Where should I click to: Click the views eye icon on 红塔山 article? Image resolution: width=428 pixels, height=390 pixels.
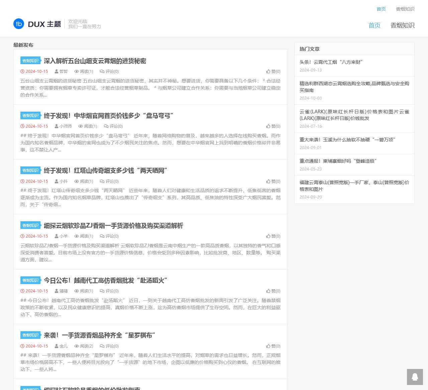(x=77, y=181)
